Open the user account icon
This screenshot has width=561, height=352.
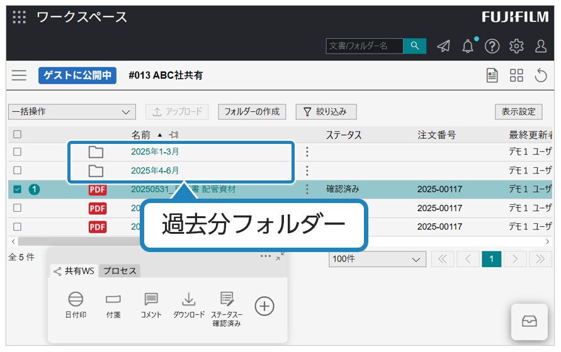[x=541, y=46]
